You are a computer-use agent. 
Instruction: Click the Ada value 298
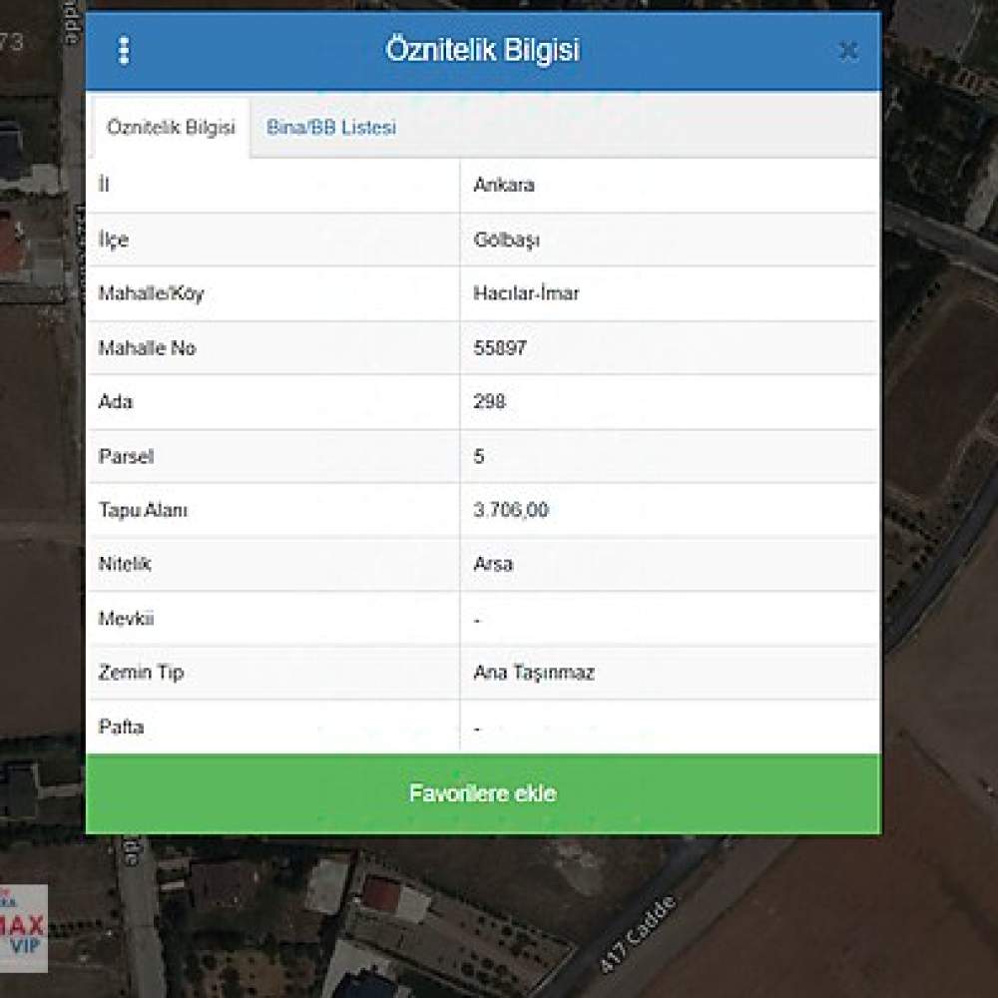coord(489,401)
